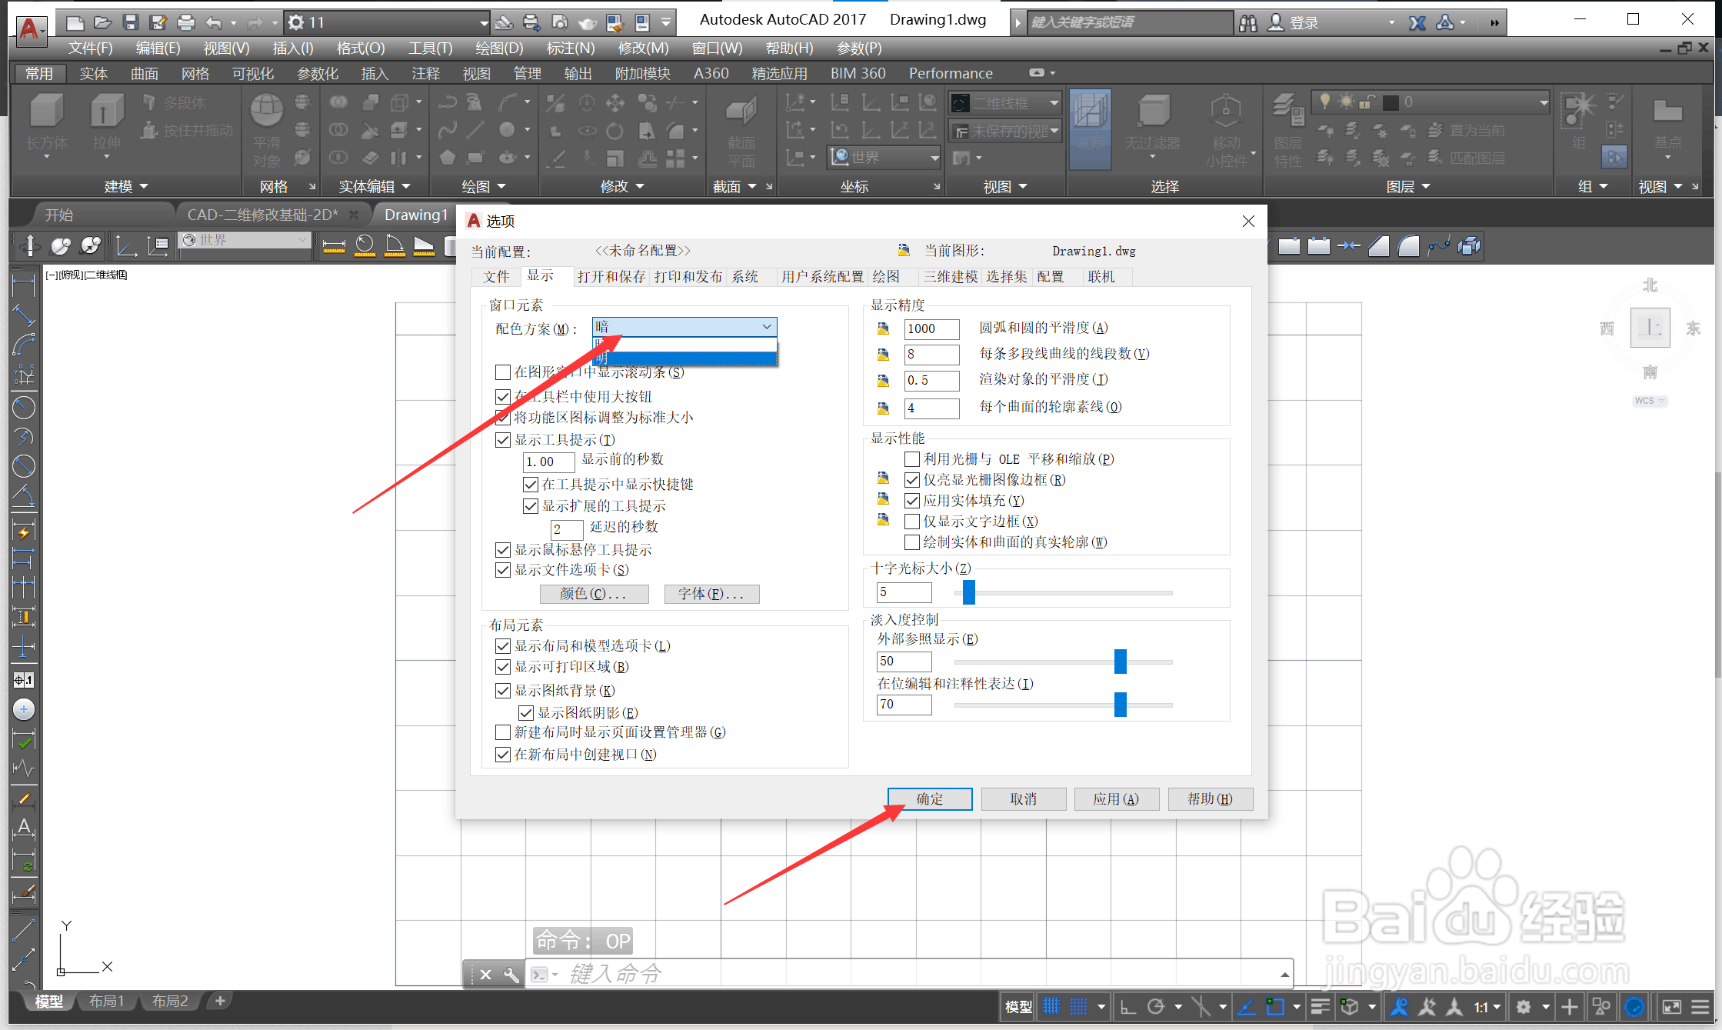Click the 取消 button
This screenshot has width=1722, height=1030.
(x=1024, y=799)
